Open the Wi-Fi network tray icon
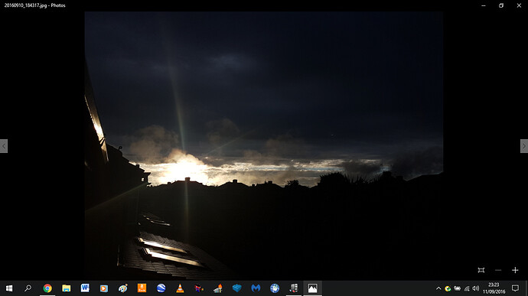This screenshot has height=296, width=528. [467, 288]
